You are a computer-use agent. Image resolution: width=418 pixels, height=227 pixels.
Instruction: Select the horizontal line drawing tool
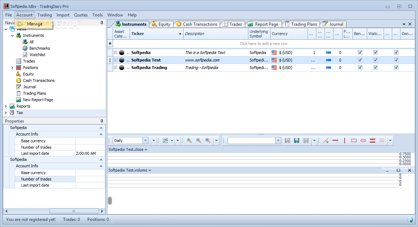pyautogui.click(x=335, y=140)
